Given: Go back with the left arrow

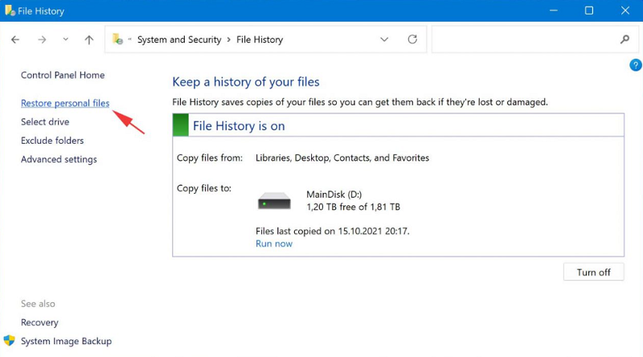Looking at the screenshot, I should [x=15, y=39].
